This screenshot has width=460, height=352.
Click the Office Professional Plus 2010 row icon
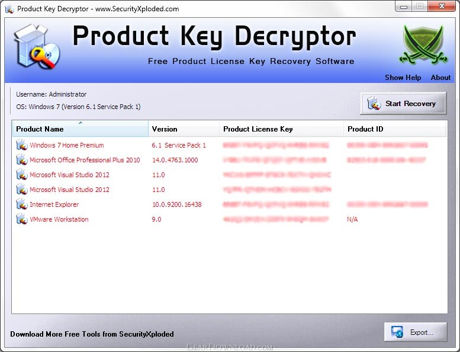pos(22,160)
